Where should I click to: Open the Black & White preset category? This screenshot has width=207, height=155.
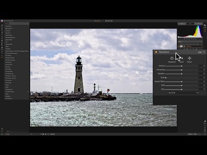coord(9,28)
